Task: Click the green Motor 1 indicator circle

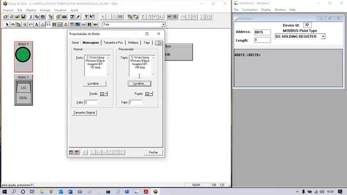Action: click(x=23, y=55)
